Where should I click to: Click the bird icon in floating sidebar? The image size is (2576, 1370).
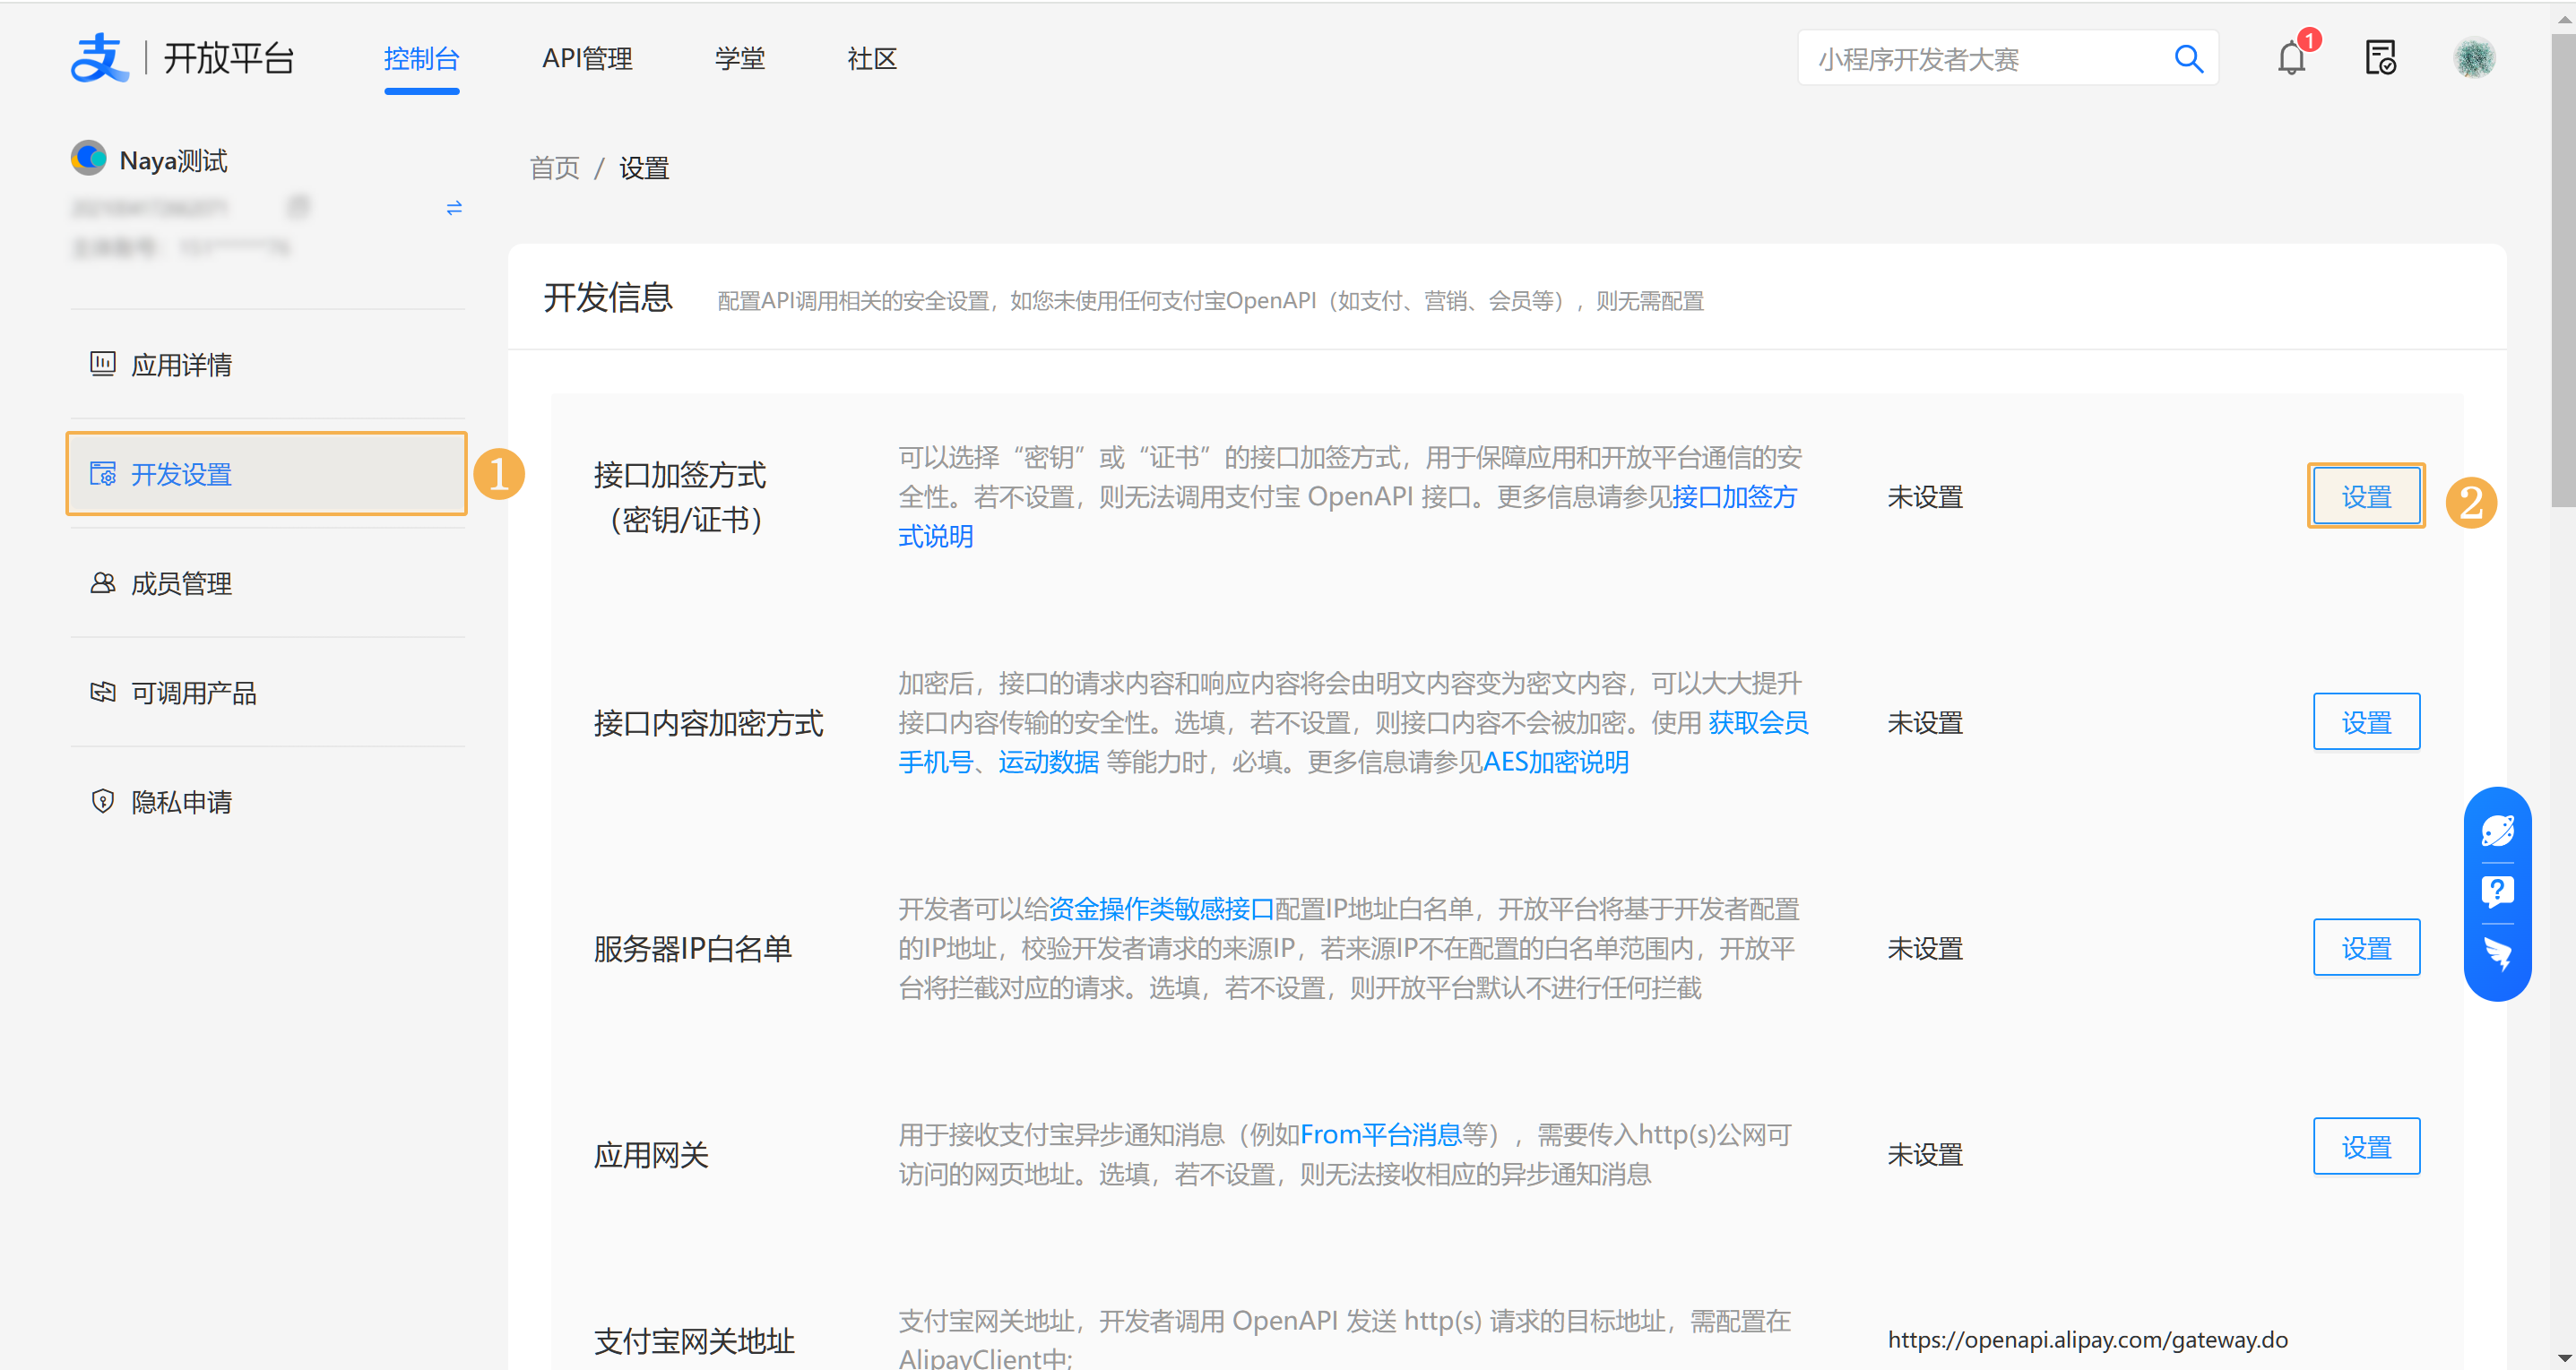click(x=2497, y=953)
